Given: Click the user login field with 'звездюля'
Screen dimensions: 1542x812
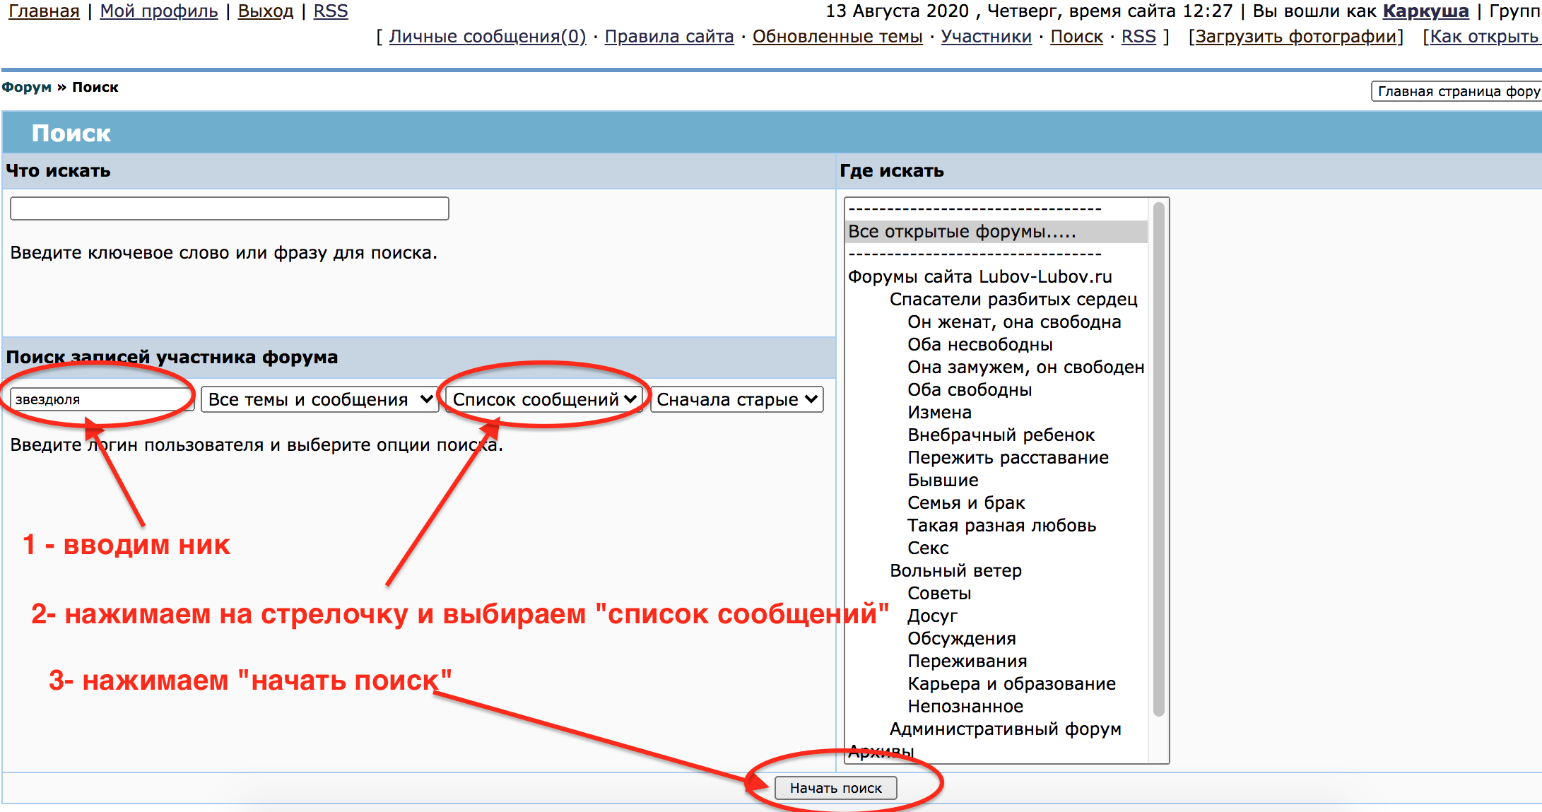Looking at the screenshot, I should tap(101, 399).
